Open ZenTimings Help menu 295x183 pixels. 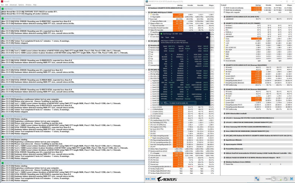pyautogui.click(x=173, y=38)
